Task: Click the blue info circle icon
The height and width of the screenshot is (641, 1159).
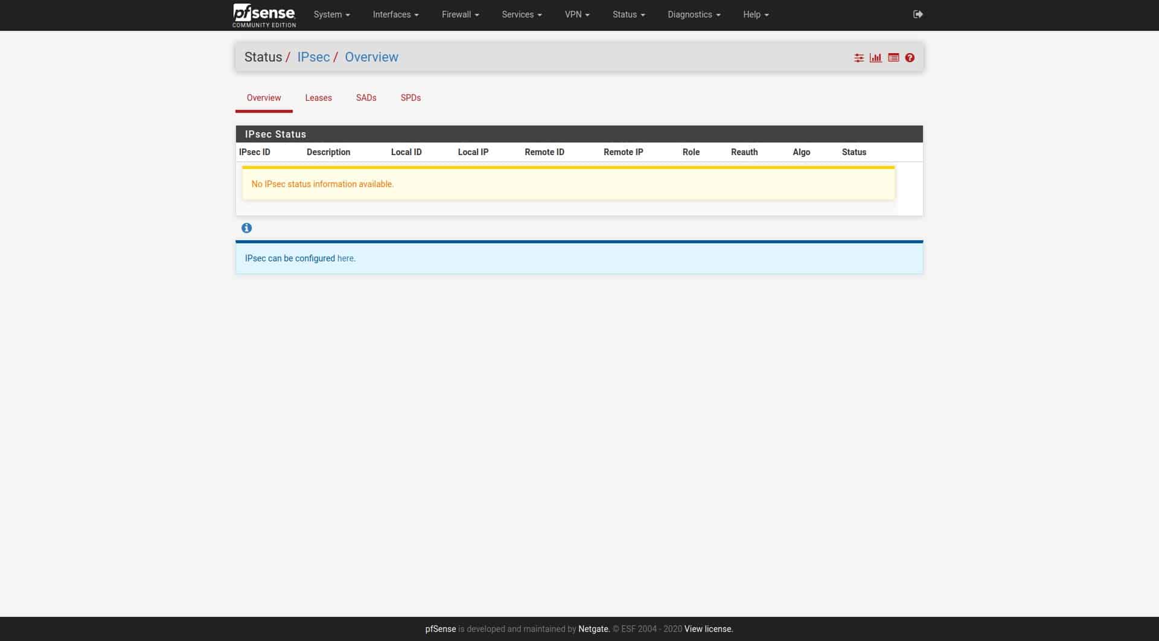Action: 246,228
